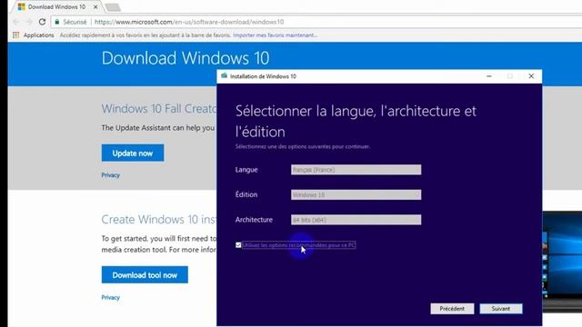582x327 pixels.
Task: Click the browser back arrow
Action: point(16,22)
